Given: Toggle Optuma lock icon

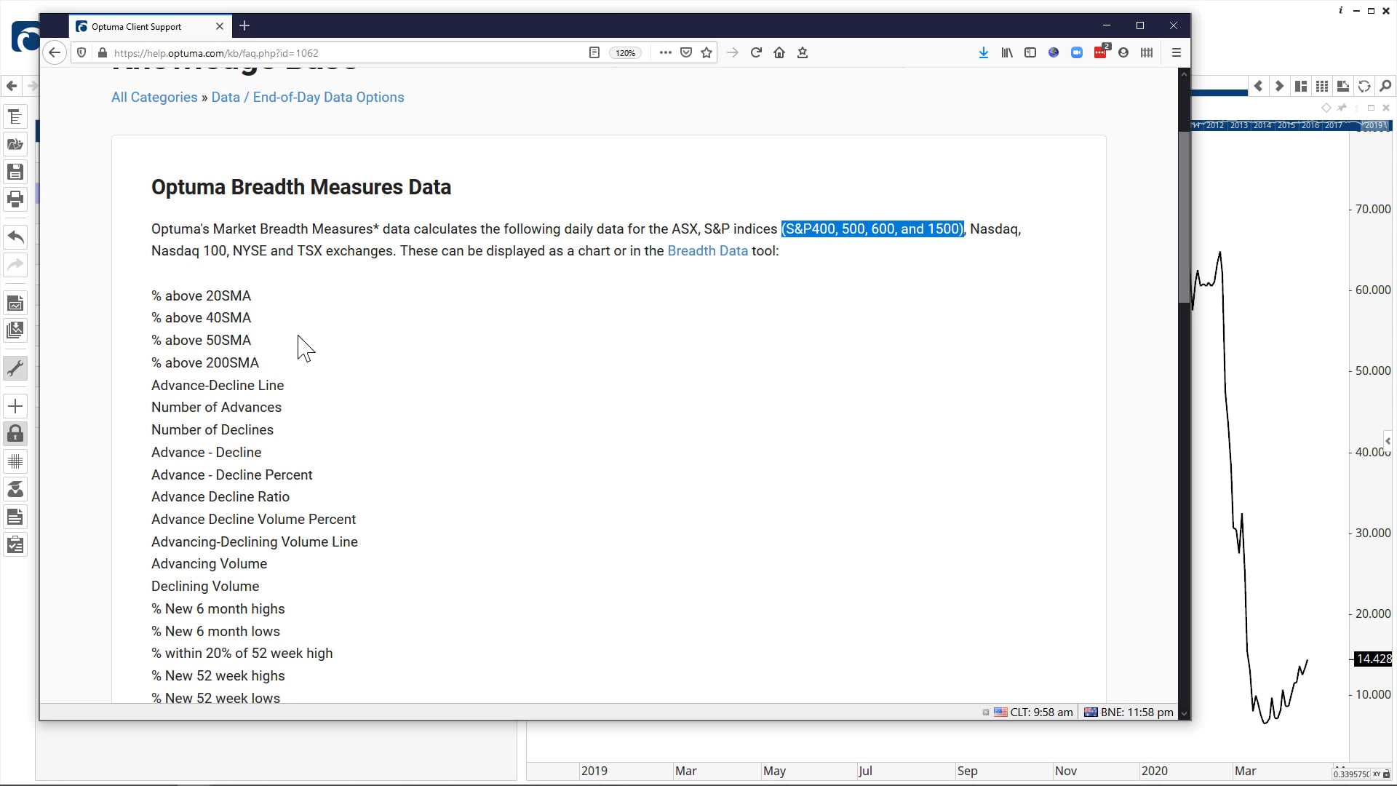Looking at the screenshot, I should pyautogui.click(x=15, y=434).
